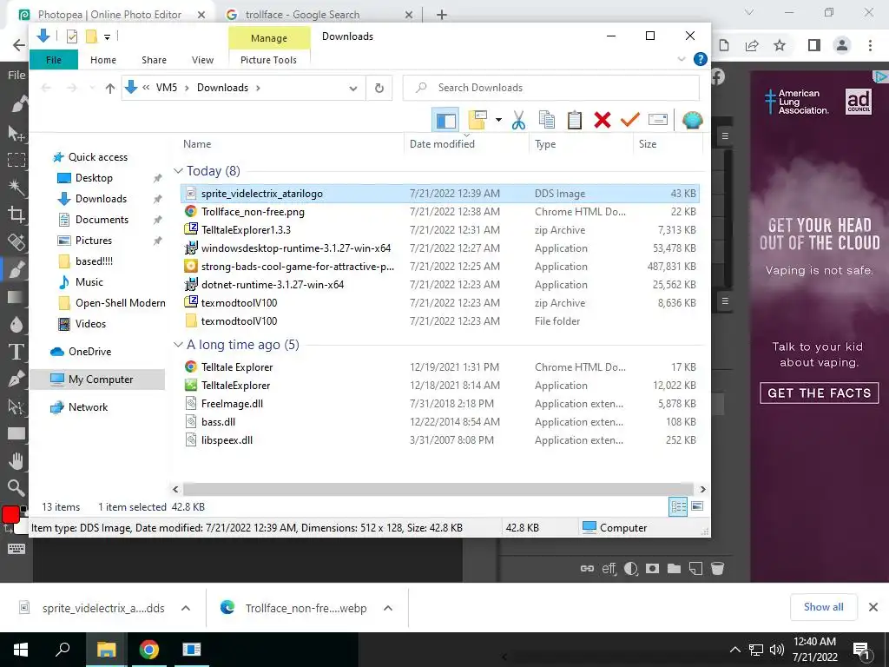
Task: Click the Copy icon in Explorer toolbar
Action: pos(547,120)
